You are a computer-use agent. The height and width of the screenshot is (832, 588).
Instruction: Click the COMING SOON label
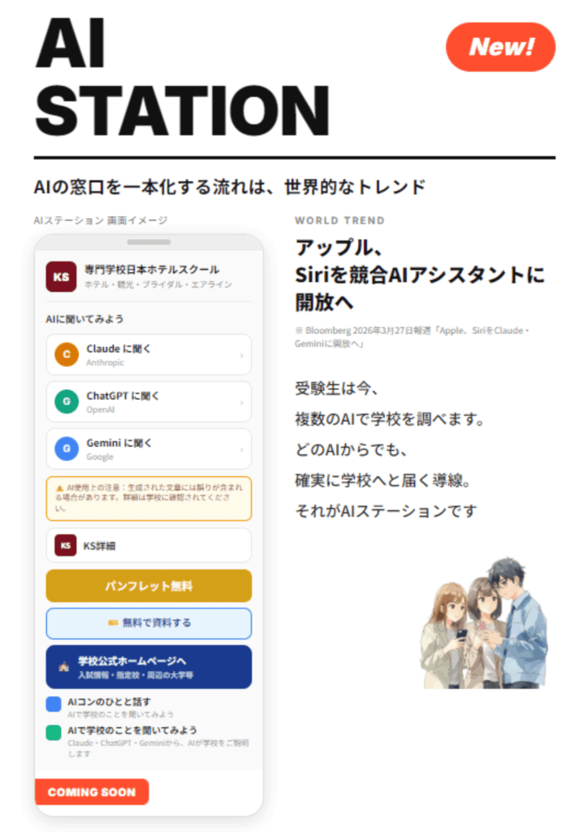92,791
